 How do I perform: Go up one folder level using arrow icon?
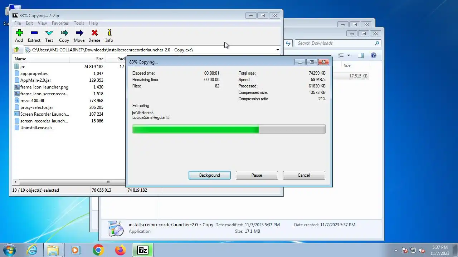[16, 50]
